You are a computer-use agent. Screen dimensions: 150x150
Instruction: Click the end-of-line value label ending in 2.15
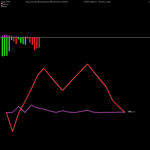pyautogui.click(x=131, y=112)
